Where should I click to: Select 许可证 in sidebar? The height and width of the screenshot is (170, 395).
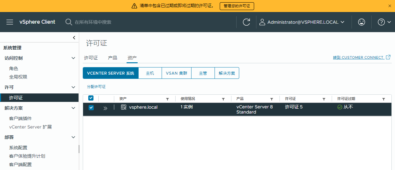point(39,98)
